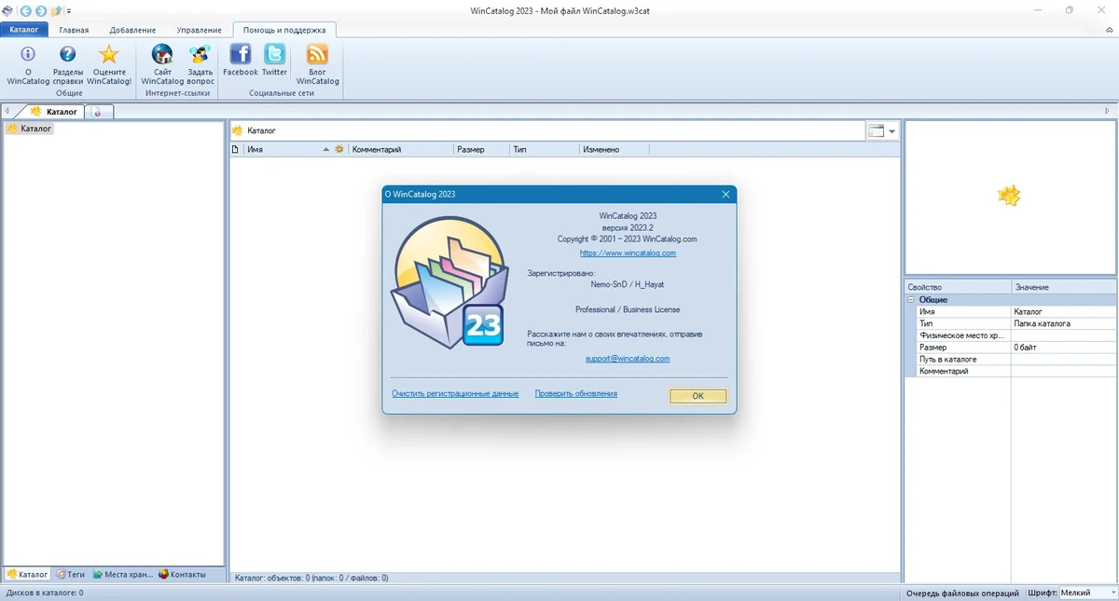Open the quick access toolbar customize arrow

coord(69,11)
